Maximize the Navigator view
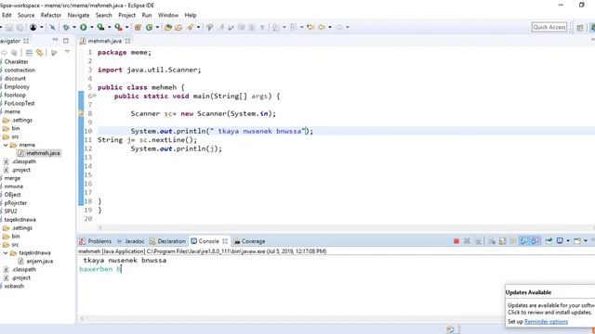595x334 pixels. coord(66,41)
